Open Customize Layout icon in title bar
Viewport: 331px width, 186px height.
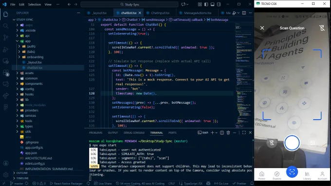click(x=200, y=4)
